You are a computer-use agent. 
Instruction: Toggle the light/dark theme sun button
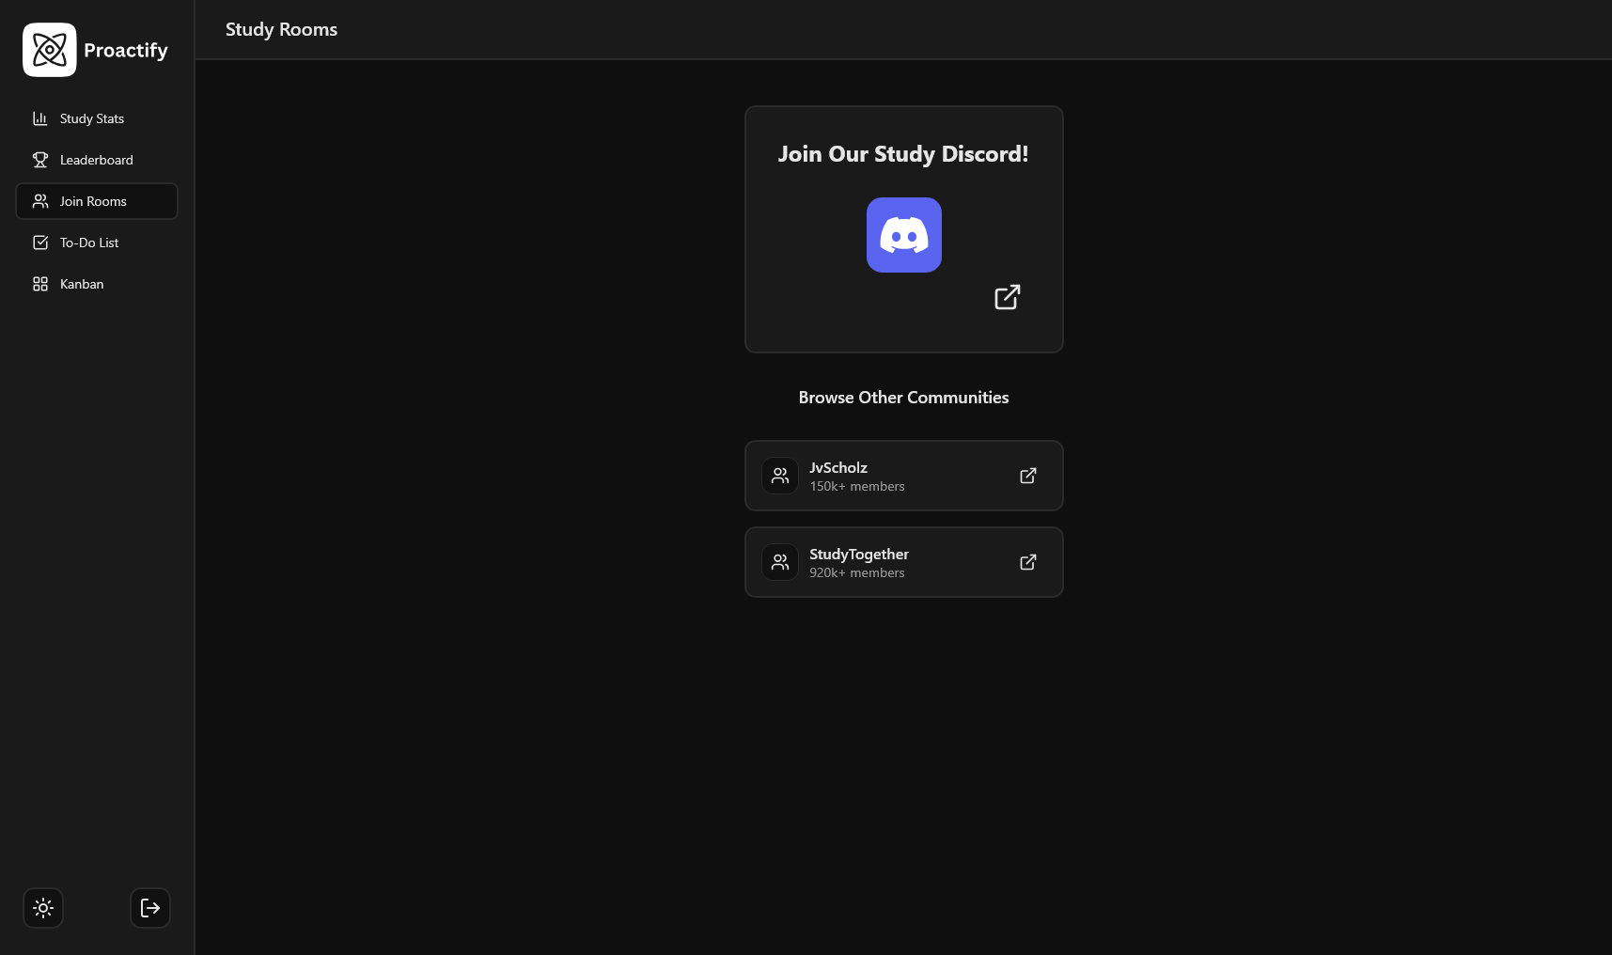coord(43,908)
